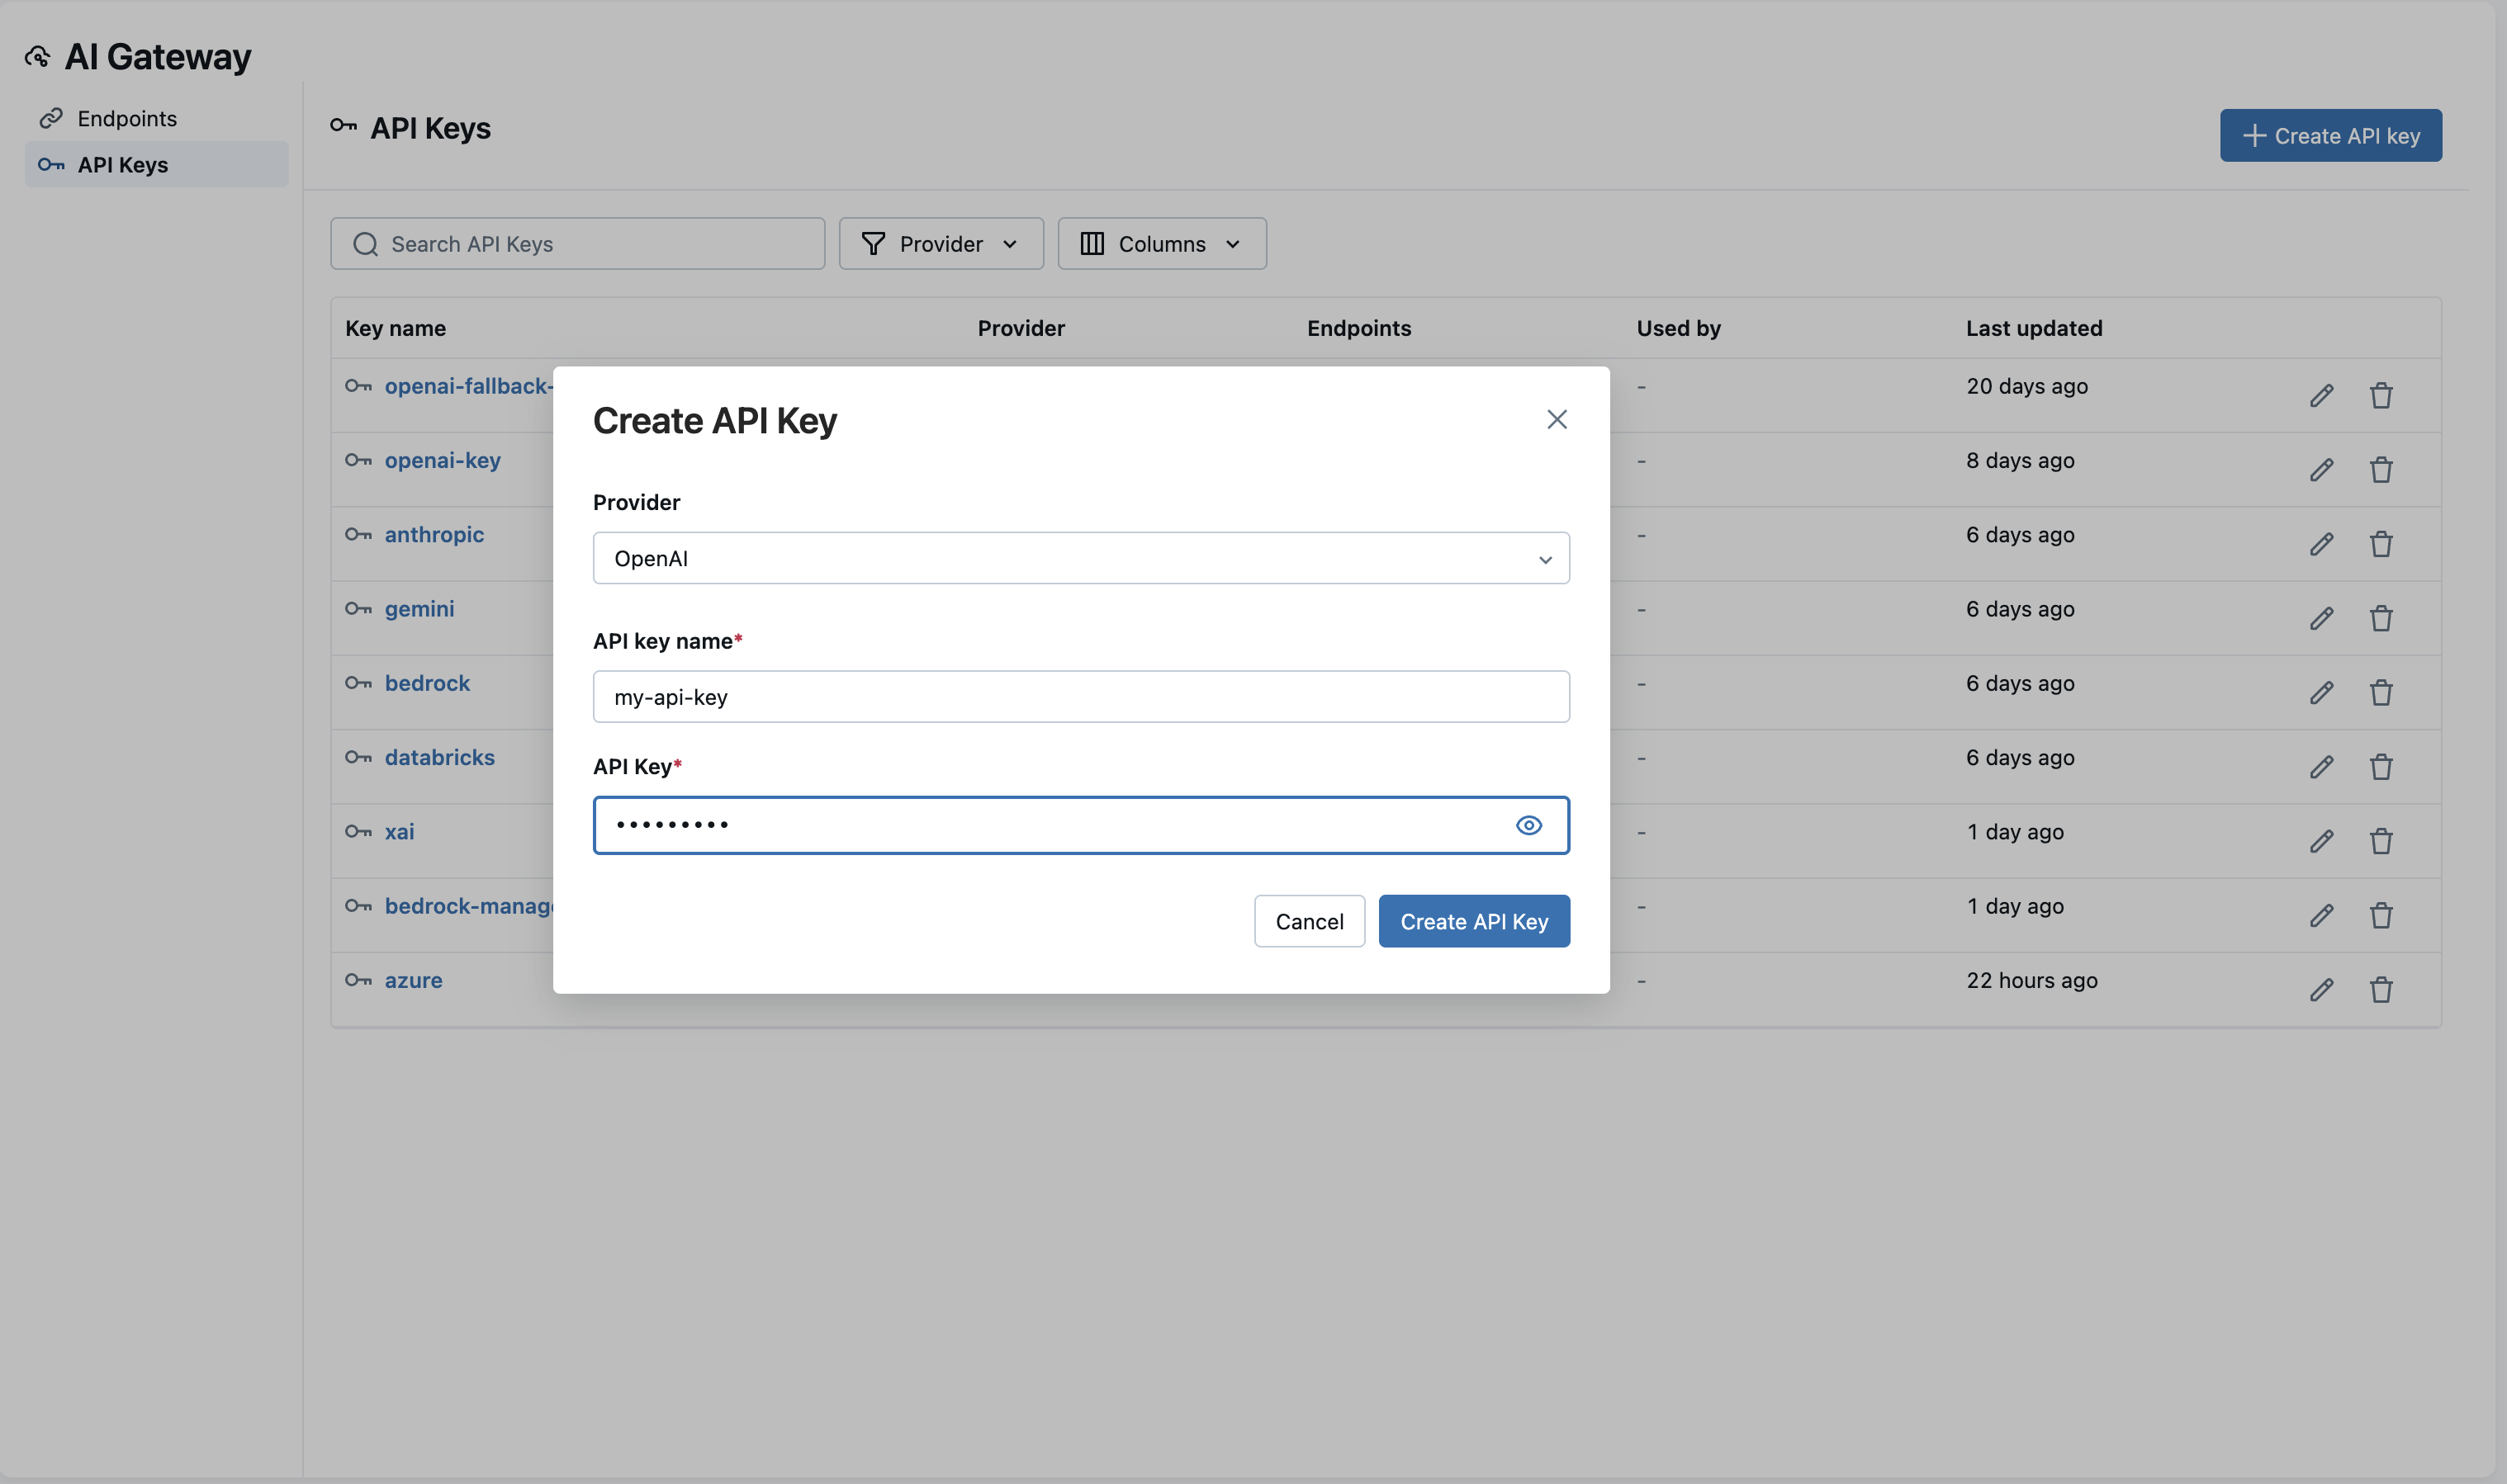Click the API key name field containing my-api-key

pyautogui.click(x=1080, y=696)
